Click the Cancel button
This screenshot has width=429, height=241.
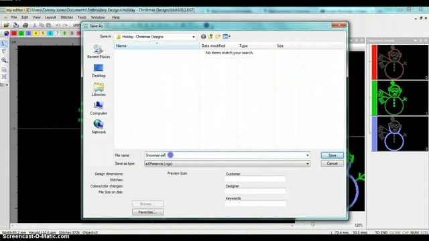pos(332,163)
